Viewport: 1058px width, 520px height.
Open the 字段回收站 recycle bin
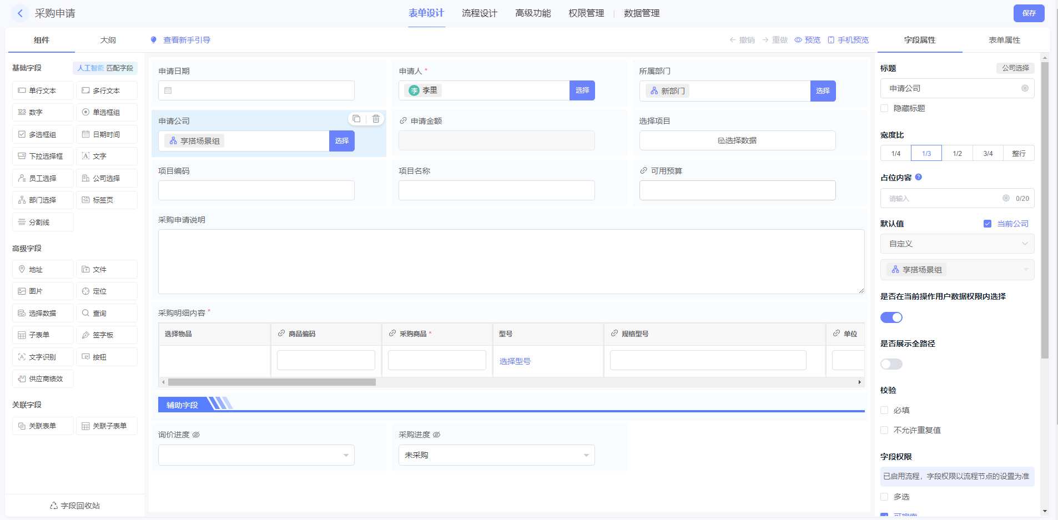[x=75, y=506]
